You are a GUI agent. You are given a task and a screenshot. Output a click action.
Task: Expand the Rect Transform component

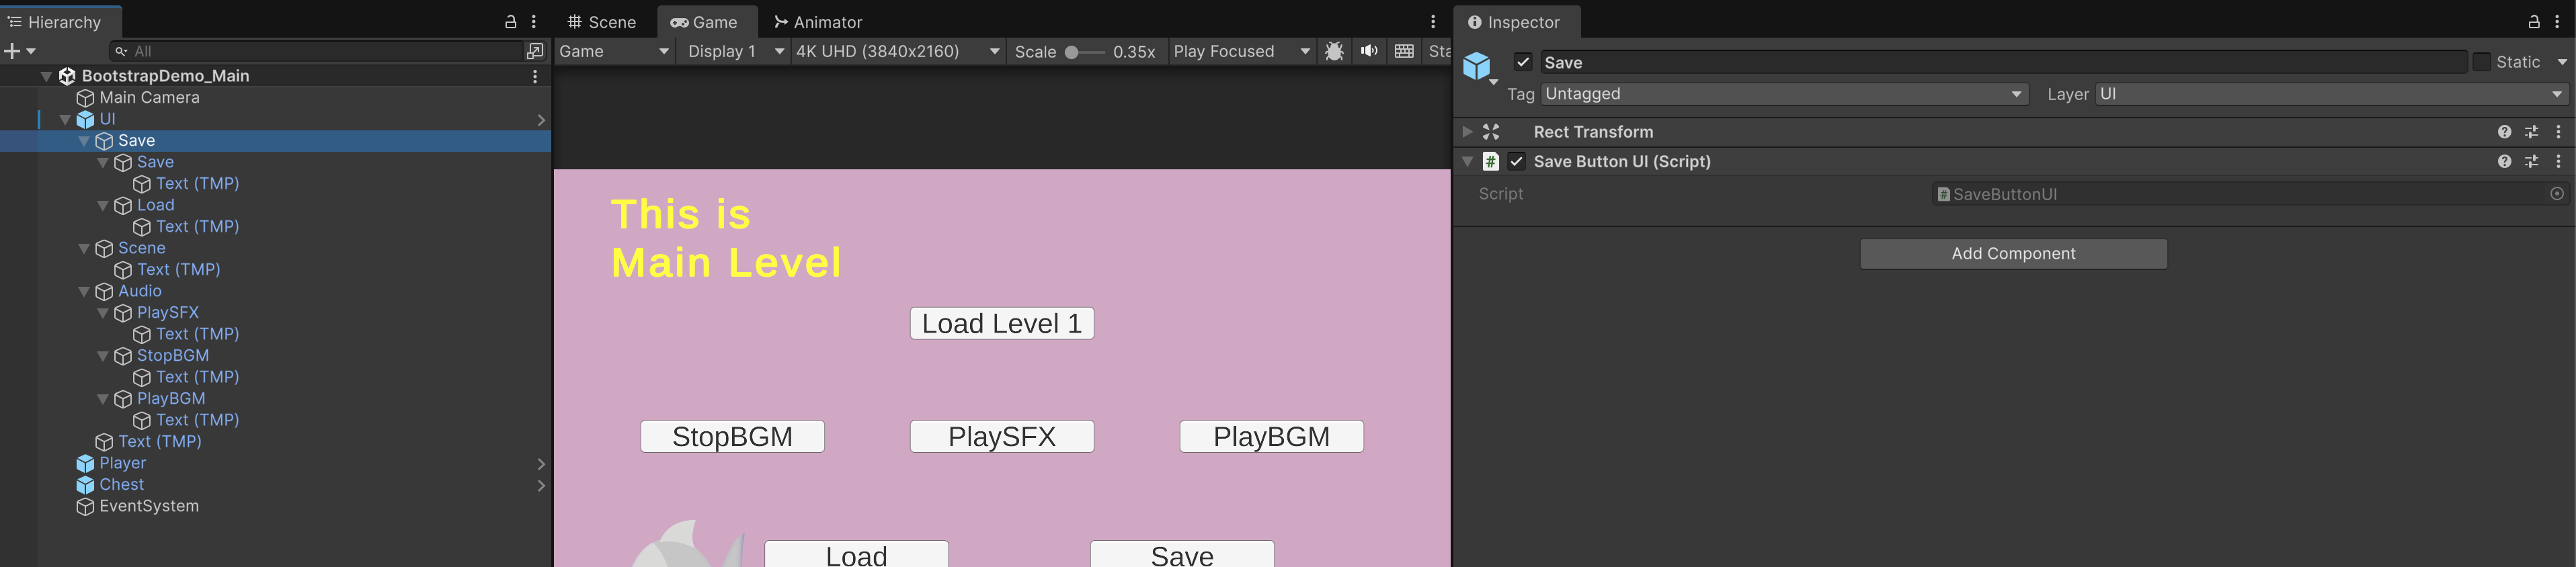point(1467,132)
